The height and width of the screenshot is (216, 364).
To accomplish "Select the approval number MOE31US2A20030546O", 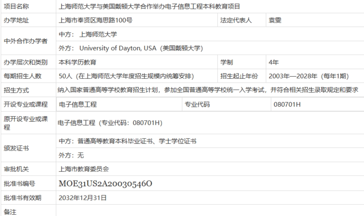I will pos(106,183).
